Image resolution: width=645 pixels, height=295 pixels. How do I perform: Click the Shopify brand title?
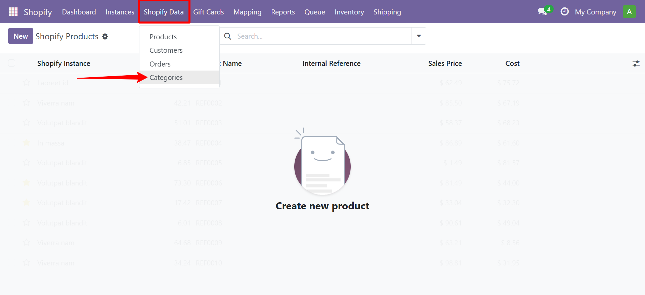click(x=38, y=12)
